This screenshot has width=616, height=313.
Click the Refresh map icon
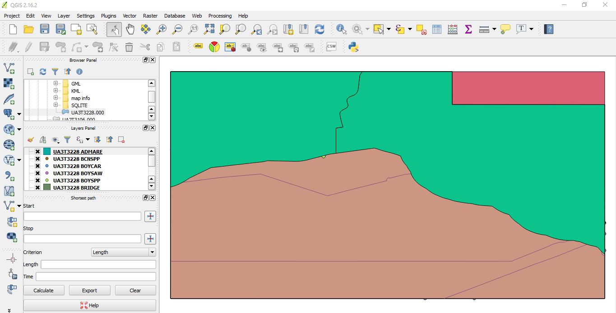[320, 29]
